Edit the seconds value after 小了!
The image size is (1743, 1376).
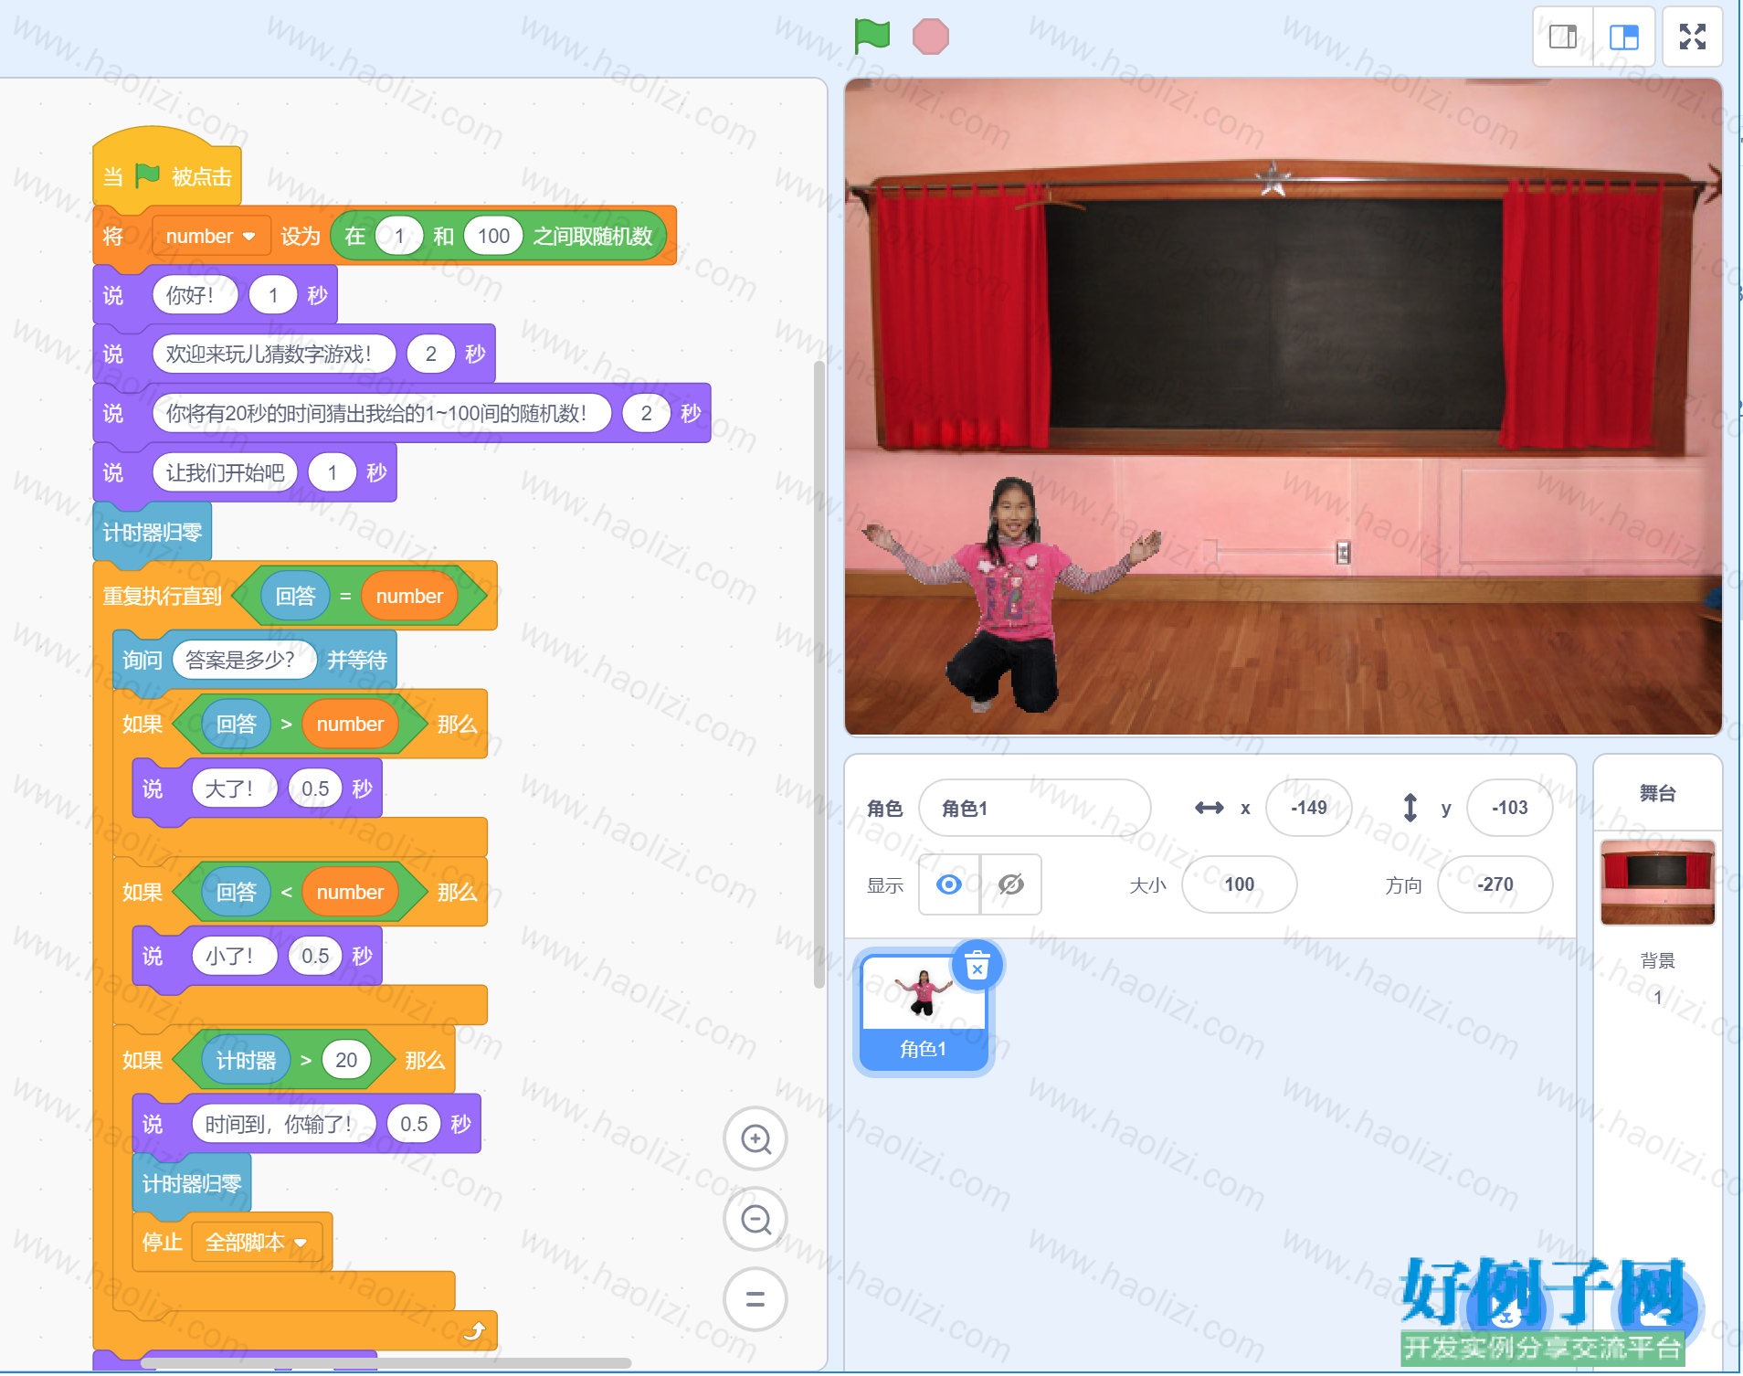coord(315,956)
